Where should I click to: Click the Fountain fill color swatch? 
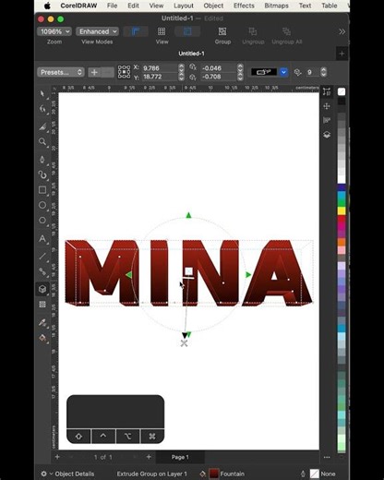[214, 474]
